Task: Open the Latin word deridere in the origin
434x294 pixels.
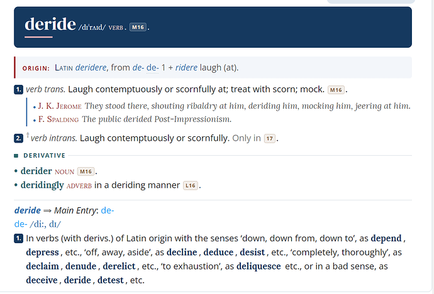Action: [91, 67]
